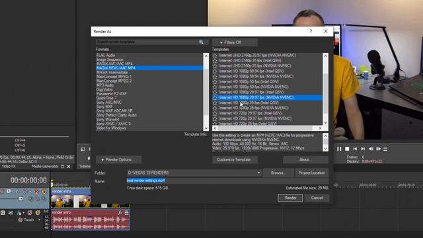The image size is (423, 238).
Task: Step to previous frame in preview transport
Action: tap(371, 149)
